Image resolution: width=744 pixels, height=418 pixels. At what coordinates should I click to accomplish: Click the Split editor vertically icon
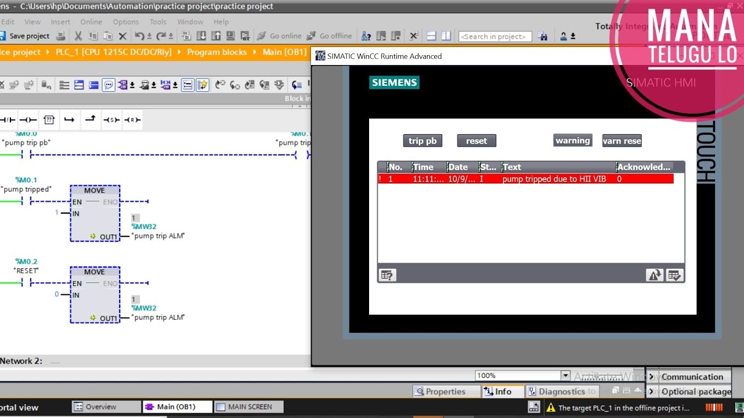tap(446, 36)
